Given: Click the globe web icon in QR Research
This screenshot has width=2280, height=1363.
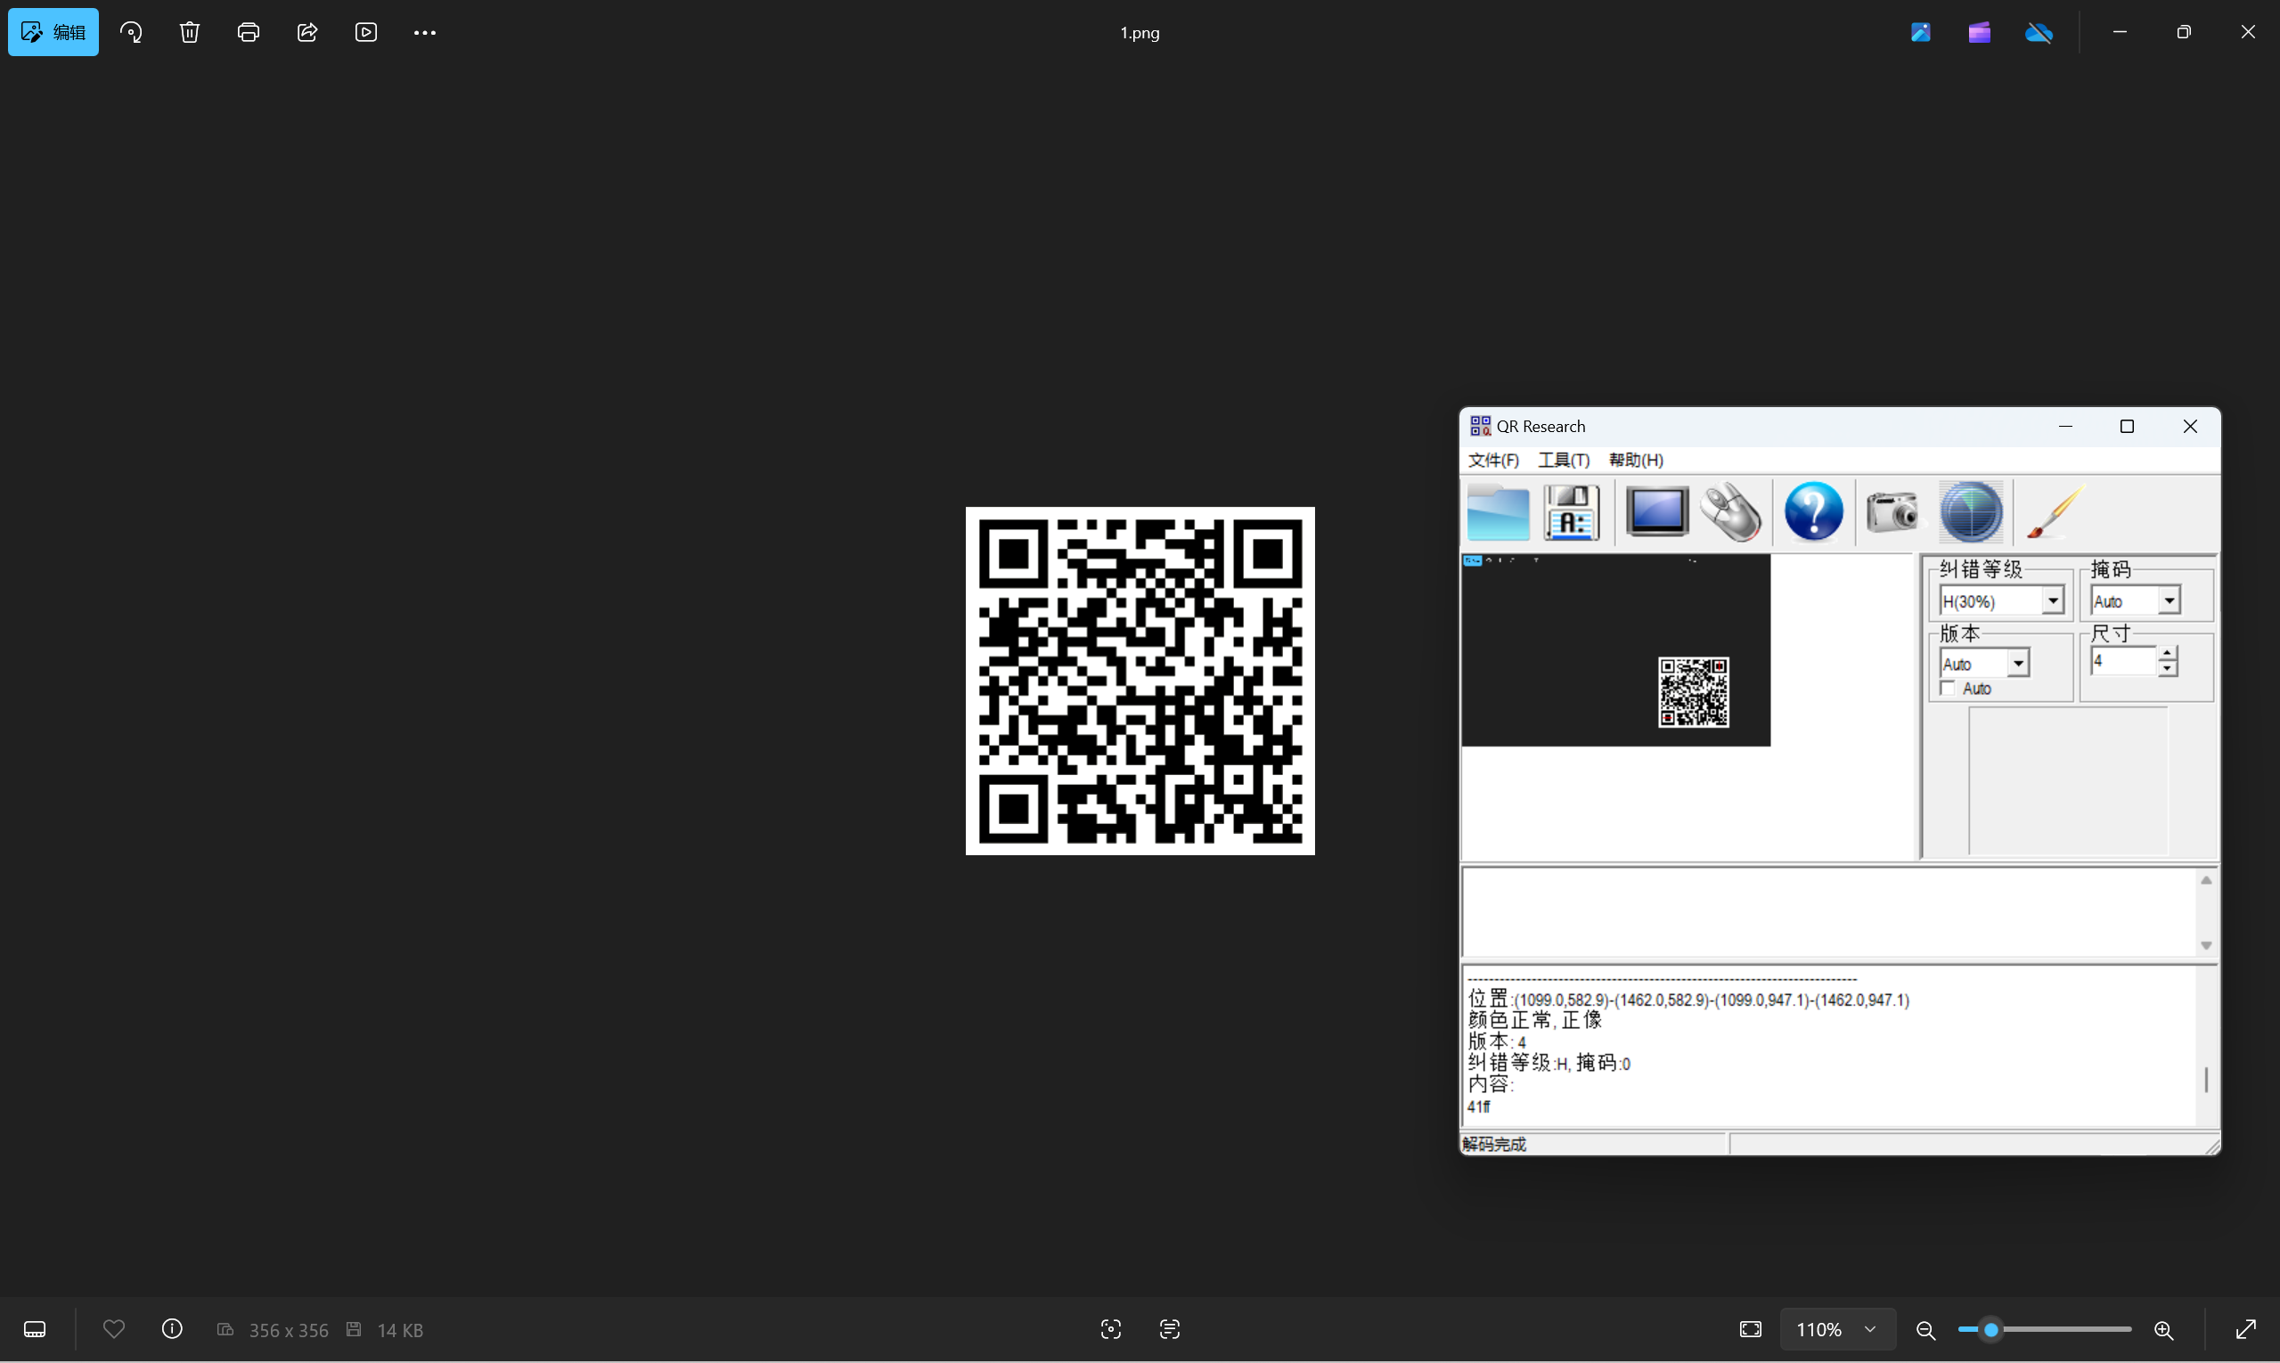Looking at the screenshot, I should point(1971,511).
